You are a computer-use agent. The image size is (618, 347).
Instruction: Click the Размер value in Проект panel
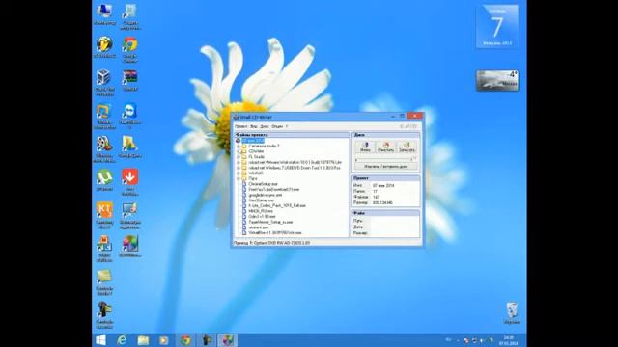click(382, 203)
